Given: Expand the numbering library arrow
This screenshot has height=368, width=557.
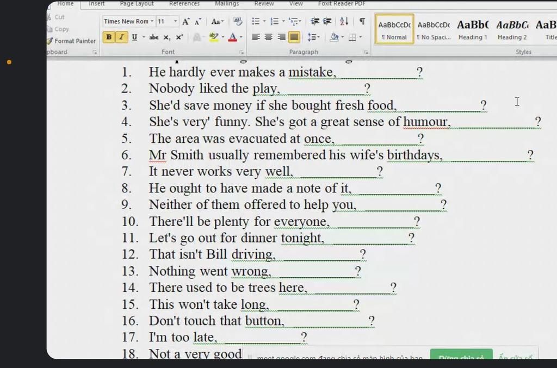Looking at the screenshot, I should tap(283, 21).
